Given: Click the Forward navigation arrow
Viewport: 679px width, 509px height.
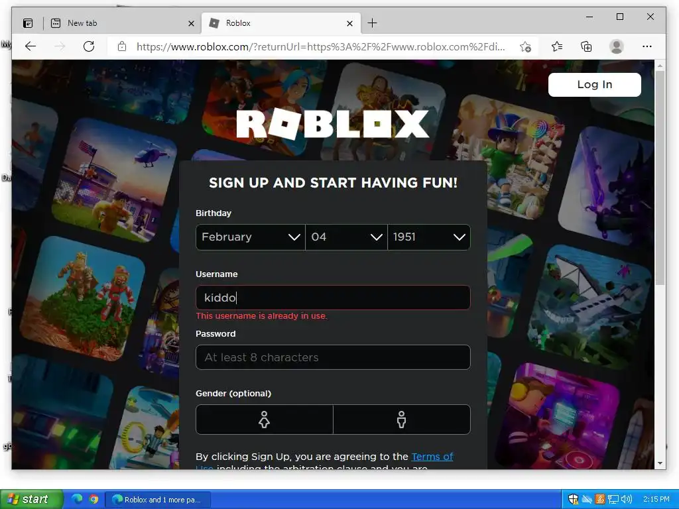Looking at the screenshot, I should 60,46.
